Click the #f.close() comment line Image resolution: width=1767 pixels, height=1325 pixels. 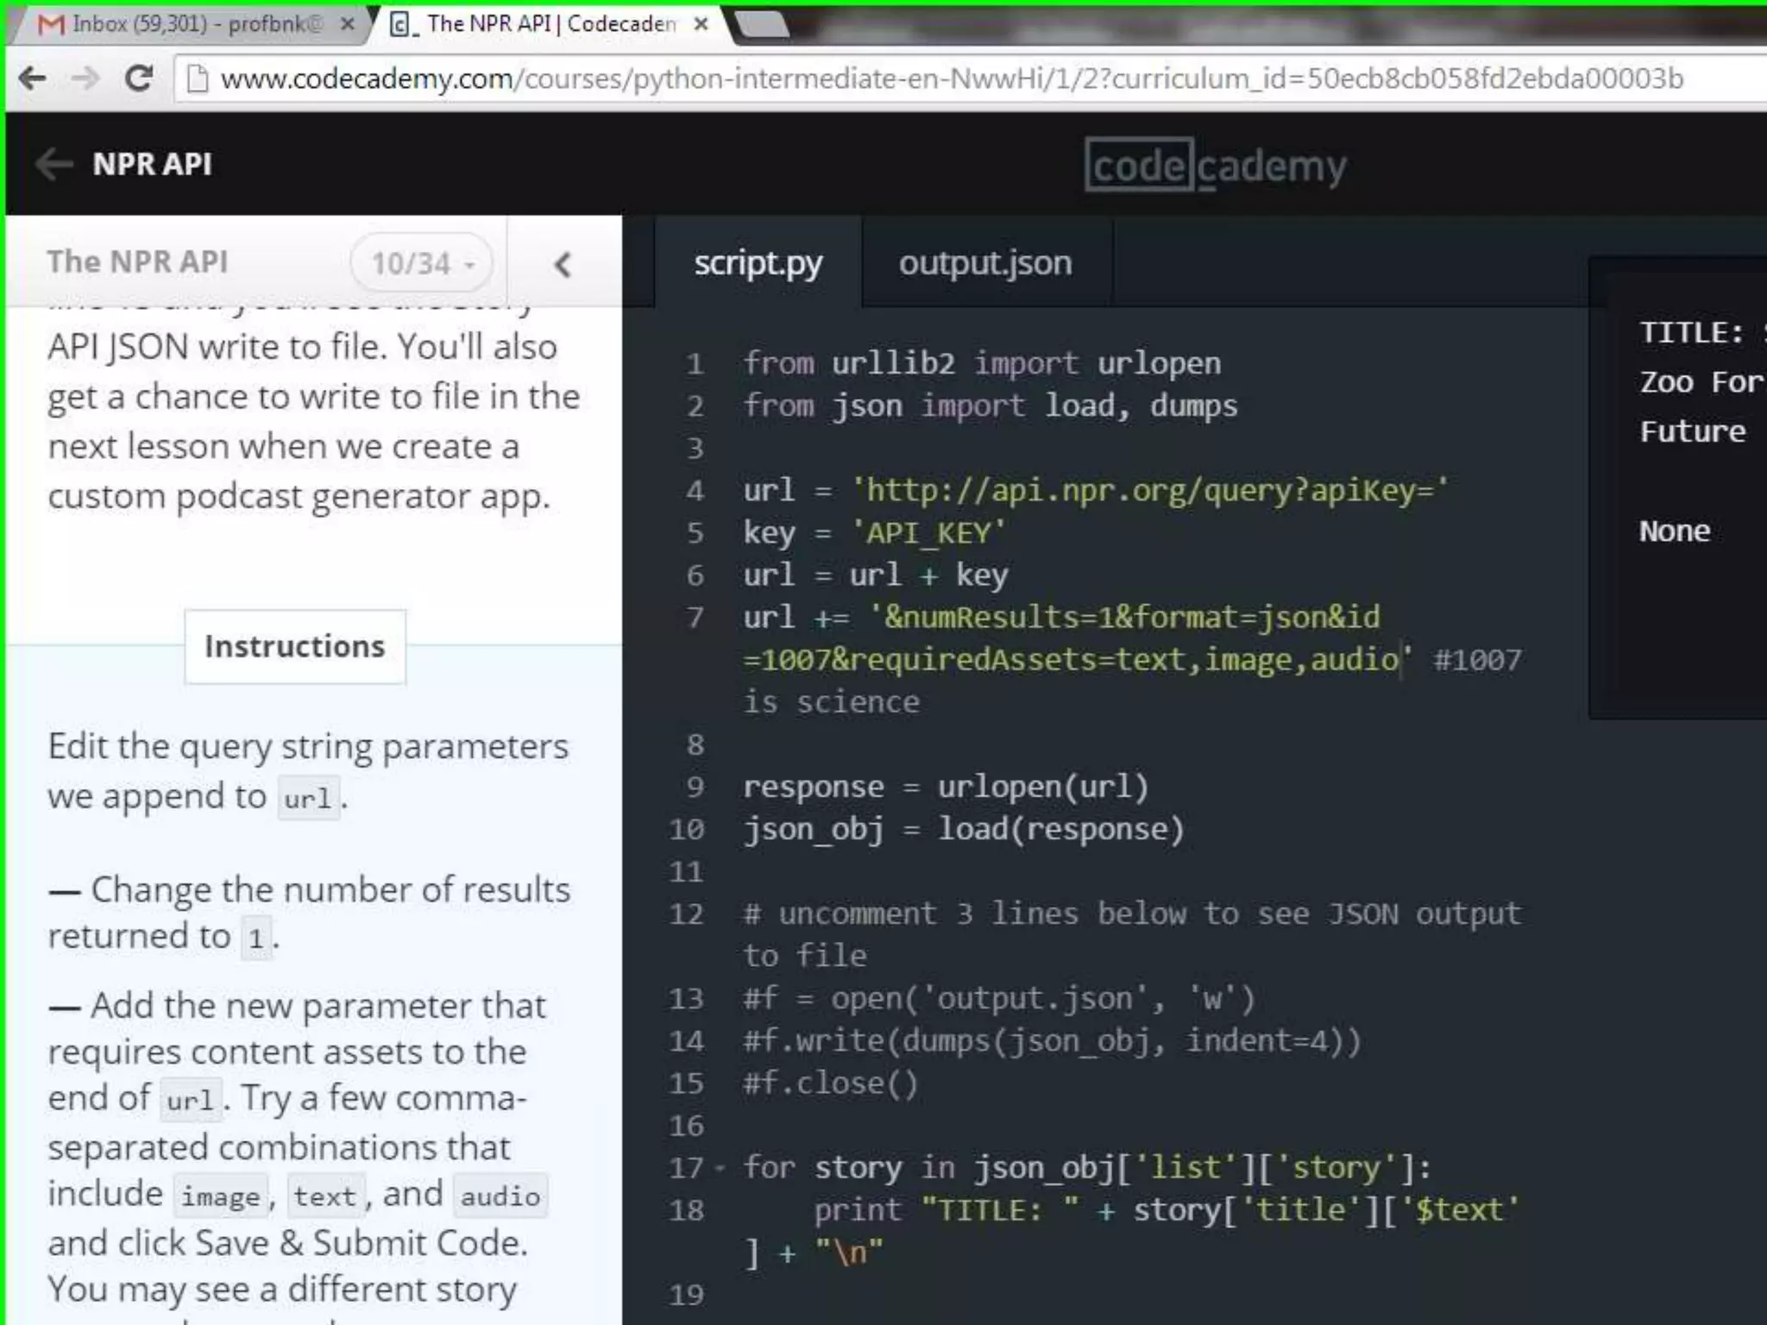[831, 1083]
